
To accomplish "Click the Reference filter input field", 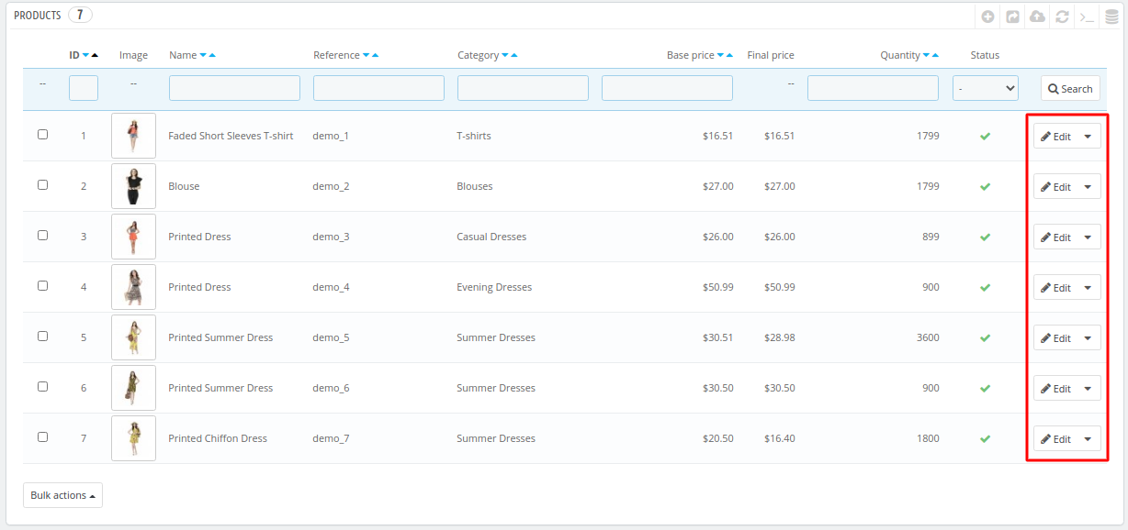I will coord(378,88).
